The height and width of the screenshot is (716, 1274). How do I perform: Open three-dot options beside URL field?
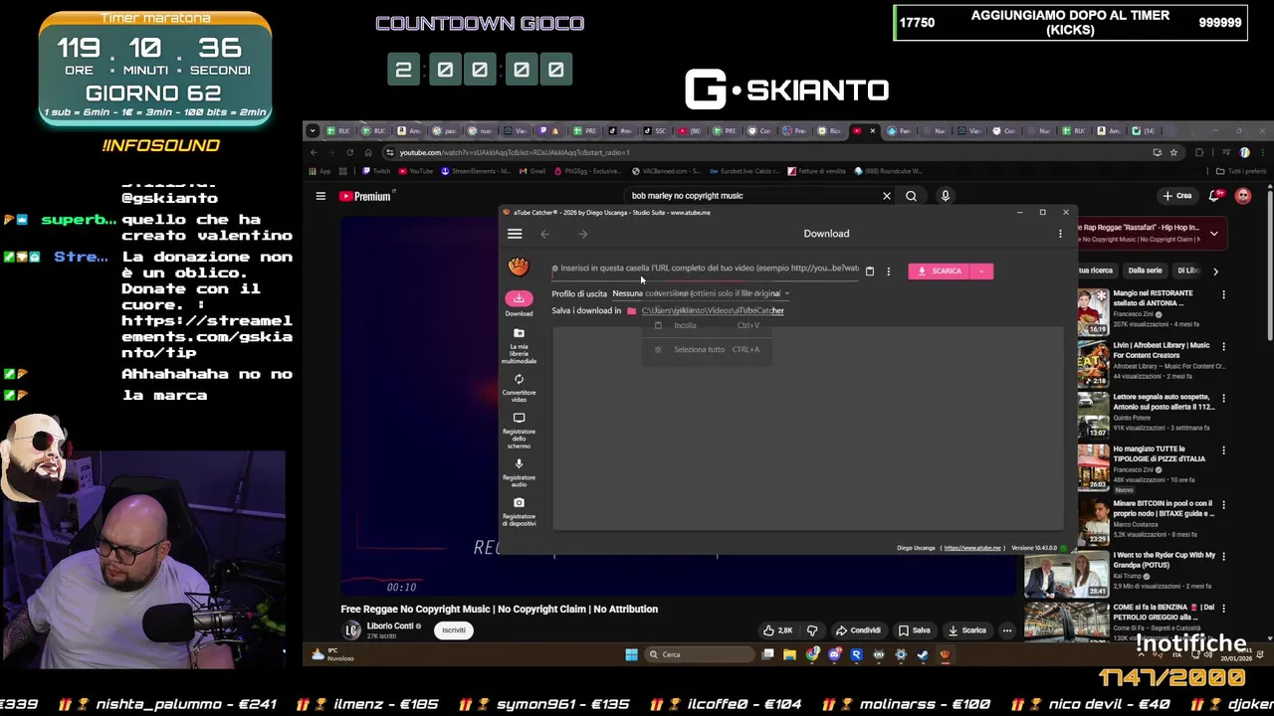coord(889,270)
